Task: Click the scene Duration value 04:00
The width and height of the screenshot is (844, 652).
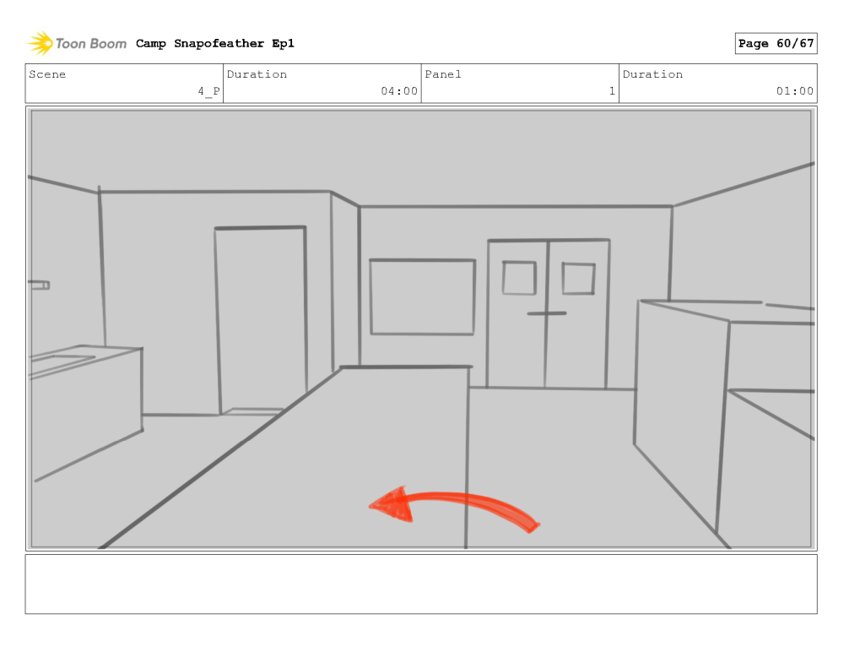Action: point(398,91)
